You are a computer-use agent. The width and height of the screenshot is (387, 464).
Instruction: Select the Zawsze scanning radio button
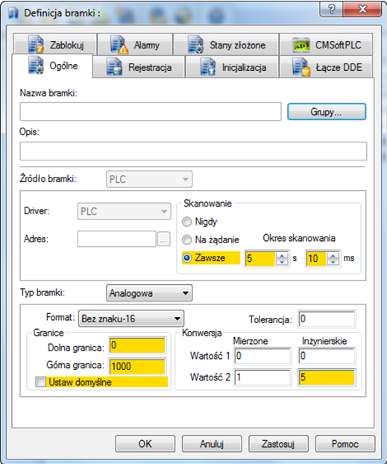(x=186, y=258)
